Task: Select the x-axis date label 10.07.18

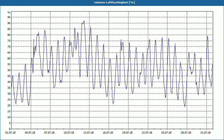Action: tap(69, 133)
